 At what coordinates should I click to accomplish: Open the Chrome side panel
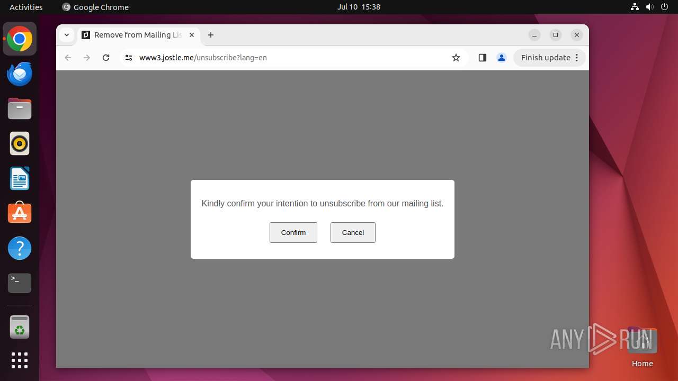(482, 58)
